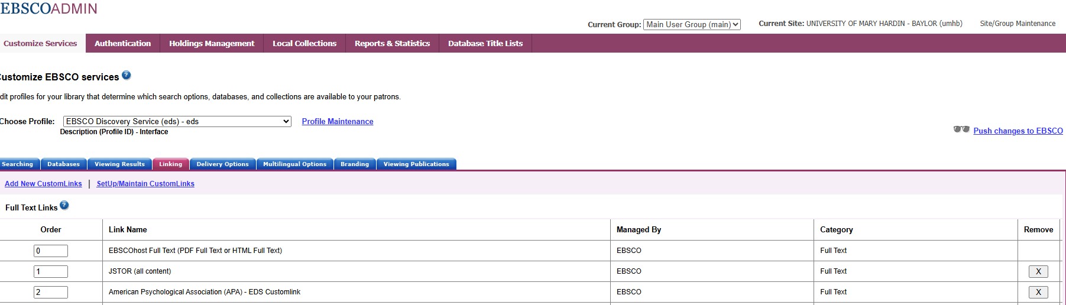This screenshot has height=305, width=1066.
Task: Click 'American Psychological Association (APA) - EDS Customlink'
Action: click(x=205, y=292)
